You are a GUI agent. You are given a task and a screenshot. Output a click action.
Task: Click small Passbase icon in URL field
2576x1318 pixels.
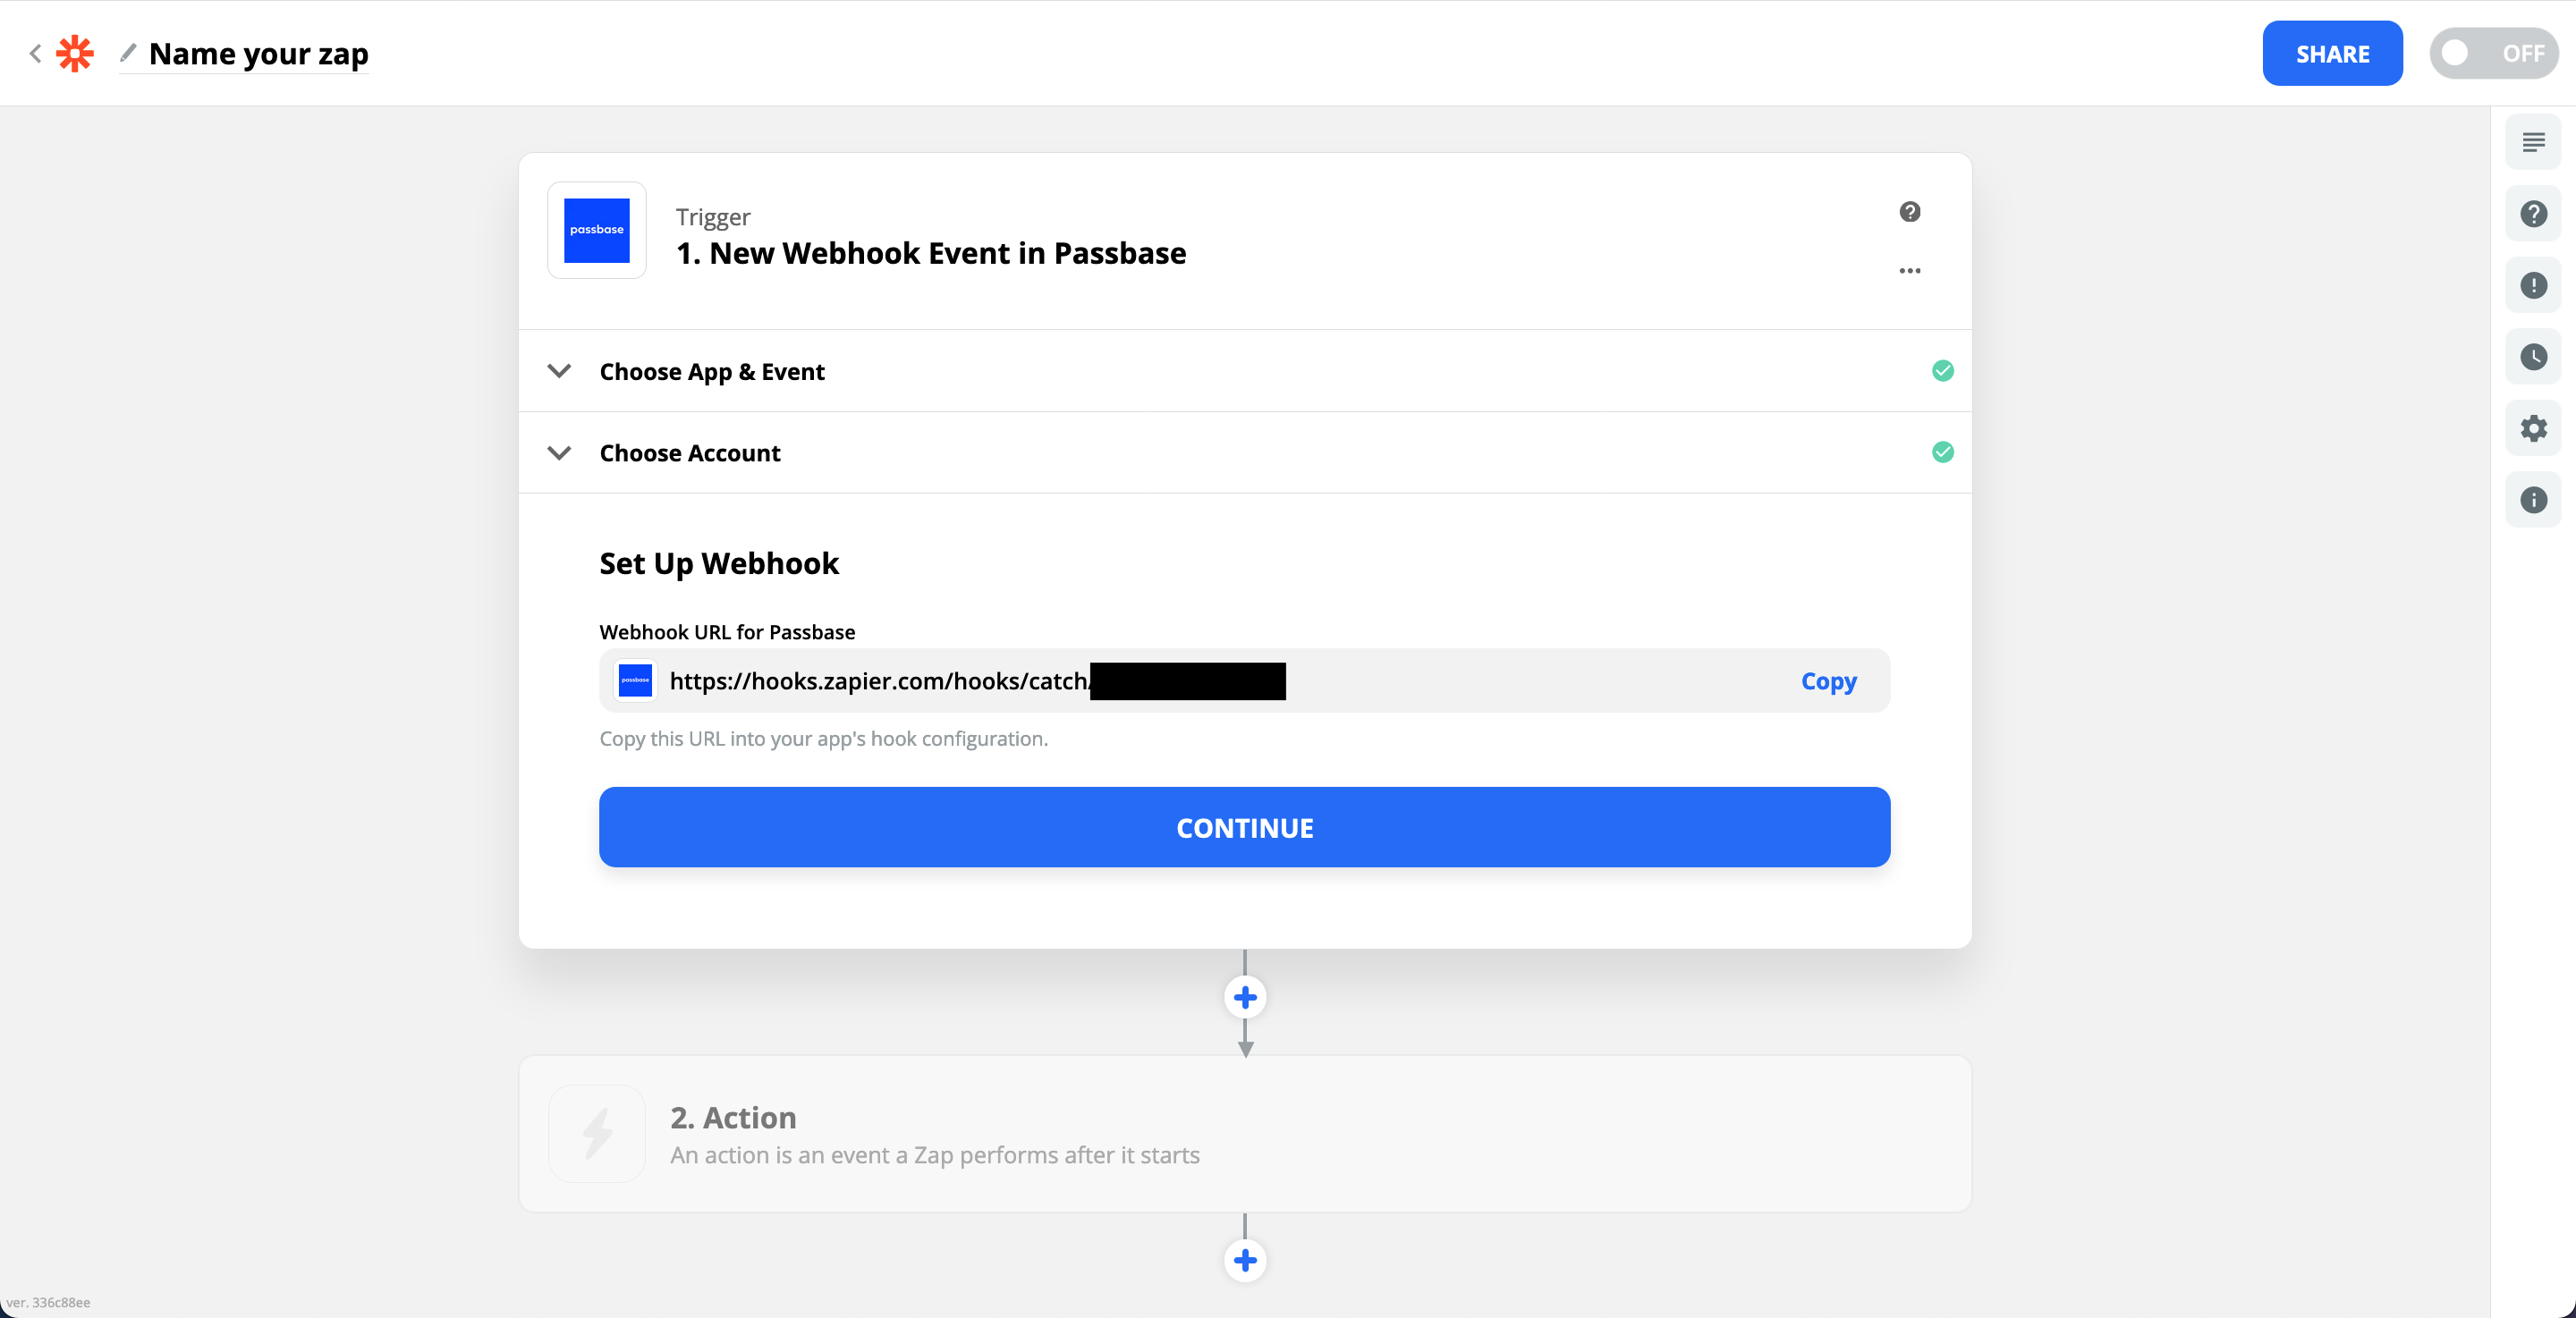tap(635, 681)
